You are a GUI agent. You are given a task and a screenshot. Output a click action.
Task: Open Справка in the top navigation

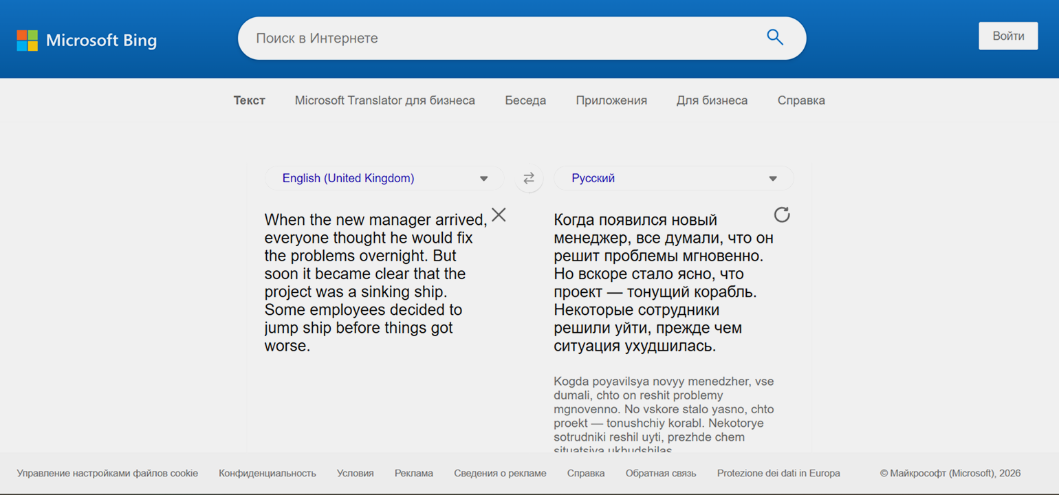[x=800, y=100]
